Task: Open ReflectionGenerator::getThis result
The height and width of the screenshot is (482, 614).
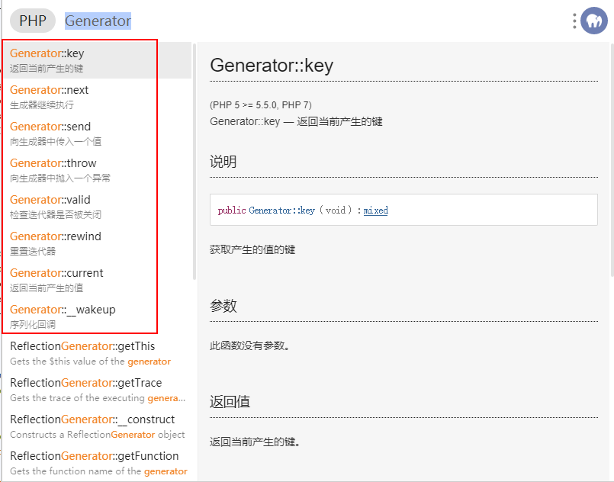Action: pos(97,353)
